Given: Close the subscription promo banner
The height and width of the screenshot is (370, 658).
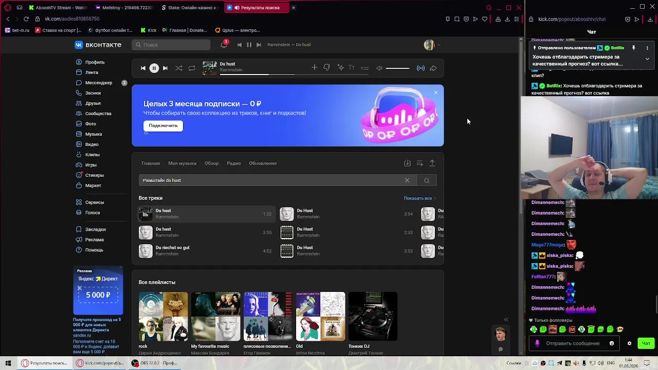Looking at the screenshot, I should [x=436, y=92].
